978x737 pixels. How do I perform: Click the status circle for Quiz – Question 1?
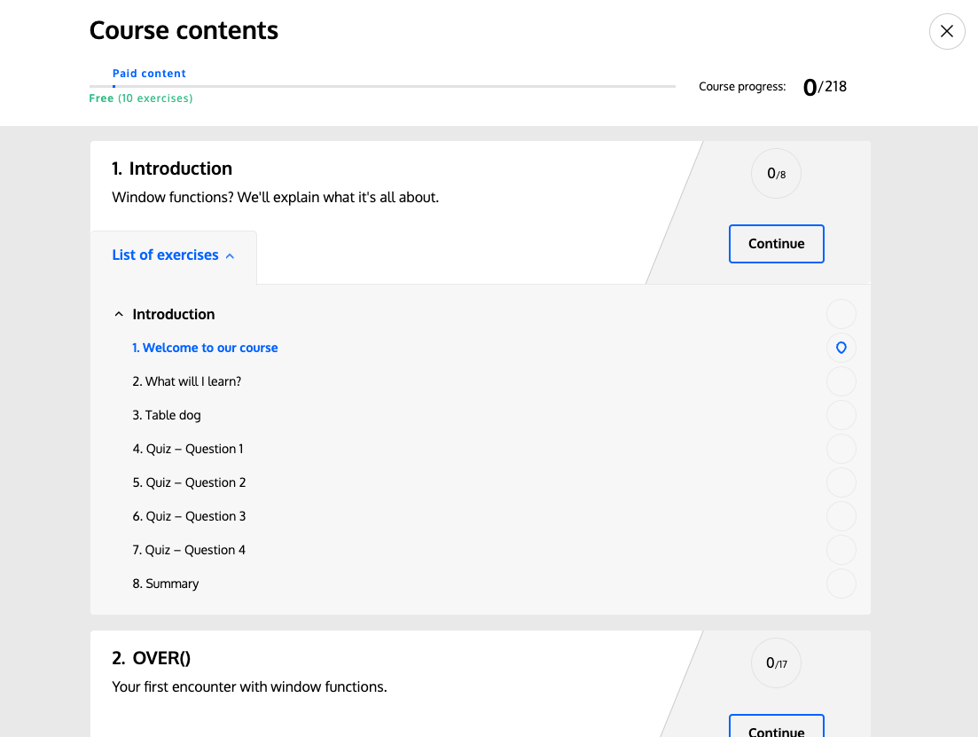[841, 449]
